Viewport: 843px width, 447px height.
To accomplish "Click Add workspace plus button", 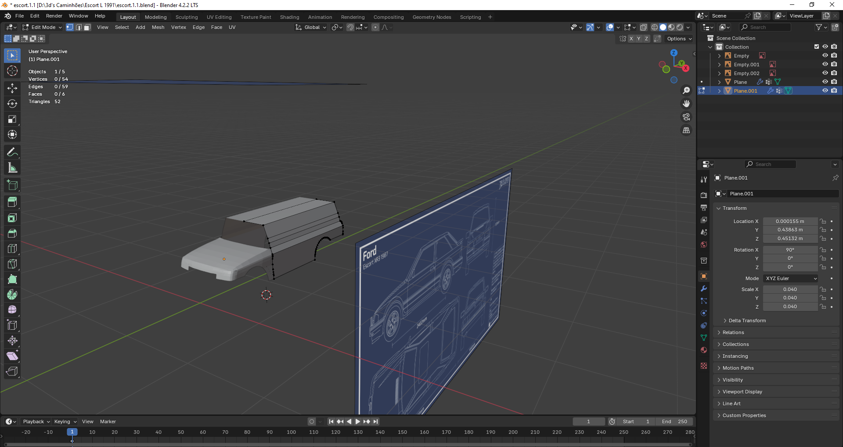I will [x=490, y=17].
